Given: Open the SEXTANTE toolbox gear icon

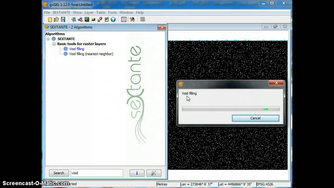Looking at the screenshot, I should 74,20.
